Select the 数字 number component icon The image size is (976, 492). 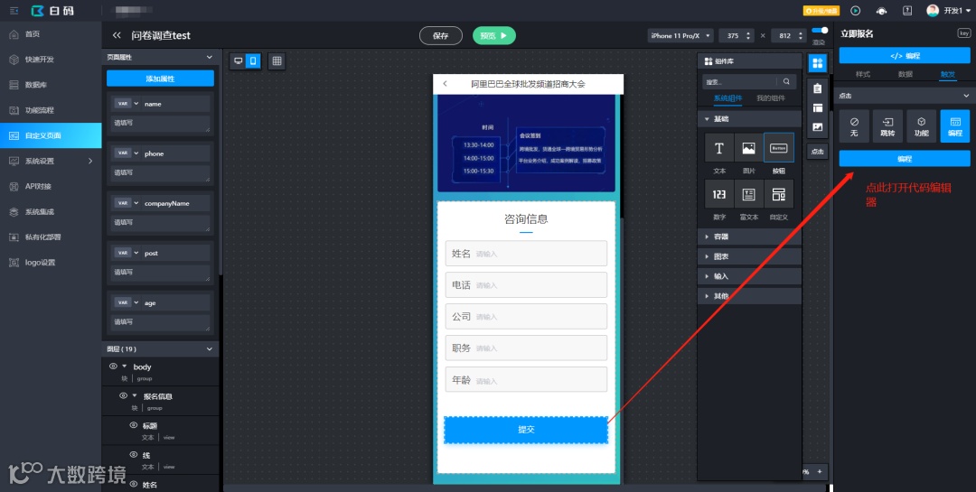719,194
